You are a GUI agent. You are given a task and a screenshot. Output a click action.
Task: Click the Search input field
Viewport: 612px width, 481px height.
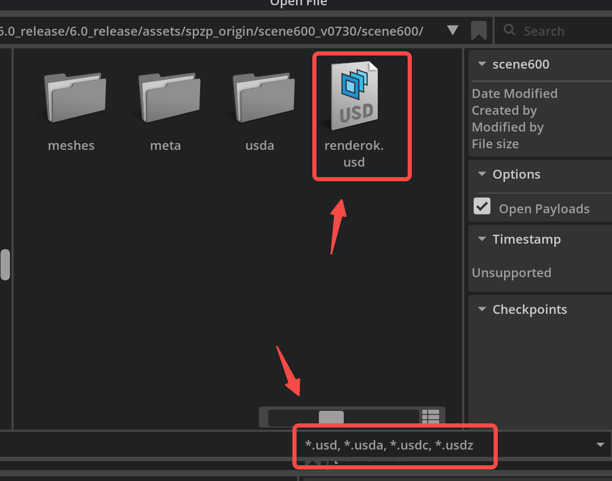coord(553,30)
